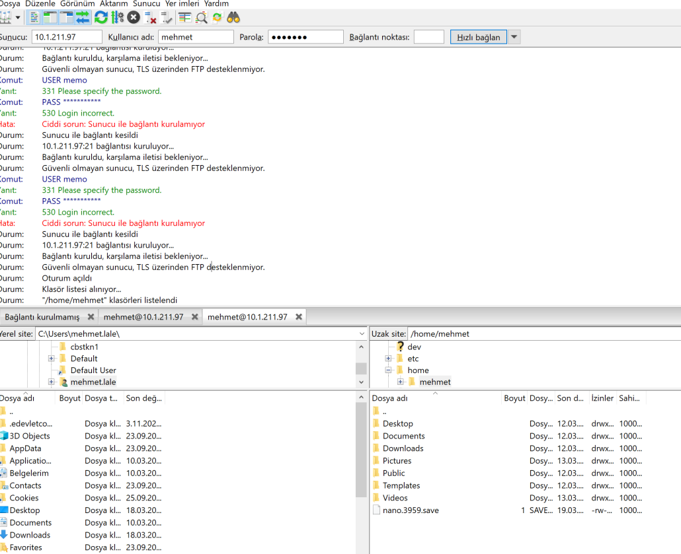Viewport: 681px width, 554px height.
Task: Open the Hızlı bağlan history dropdown arrow
Action: click(x=514, y=38)
